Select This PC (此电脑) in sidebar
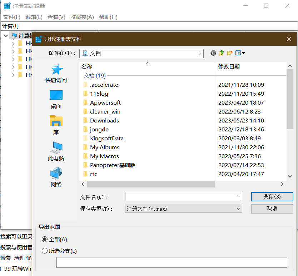 pos(56,151)
